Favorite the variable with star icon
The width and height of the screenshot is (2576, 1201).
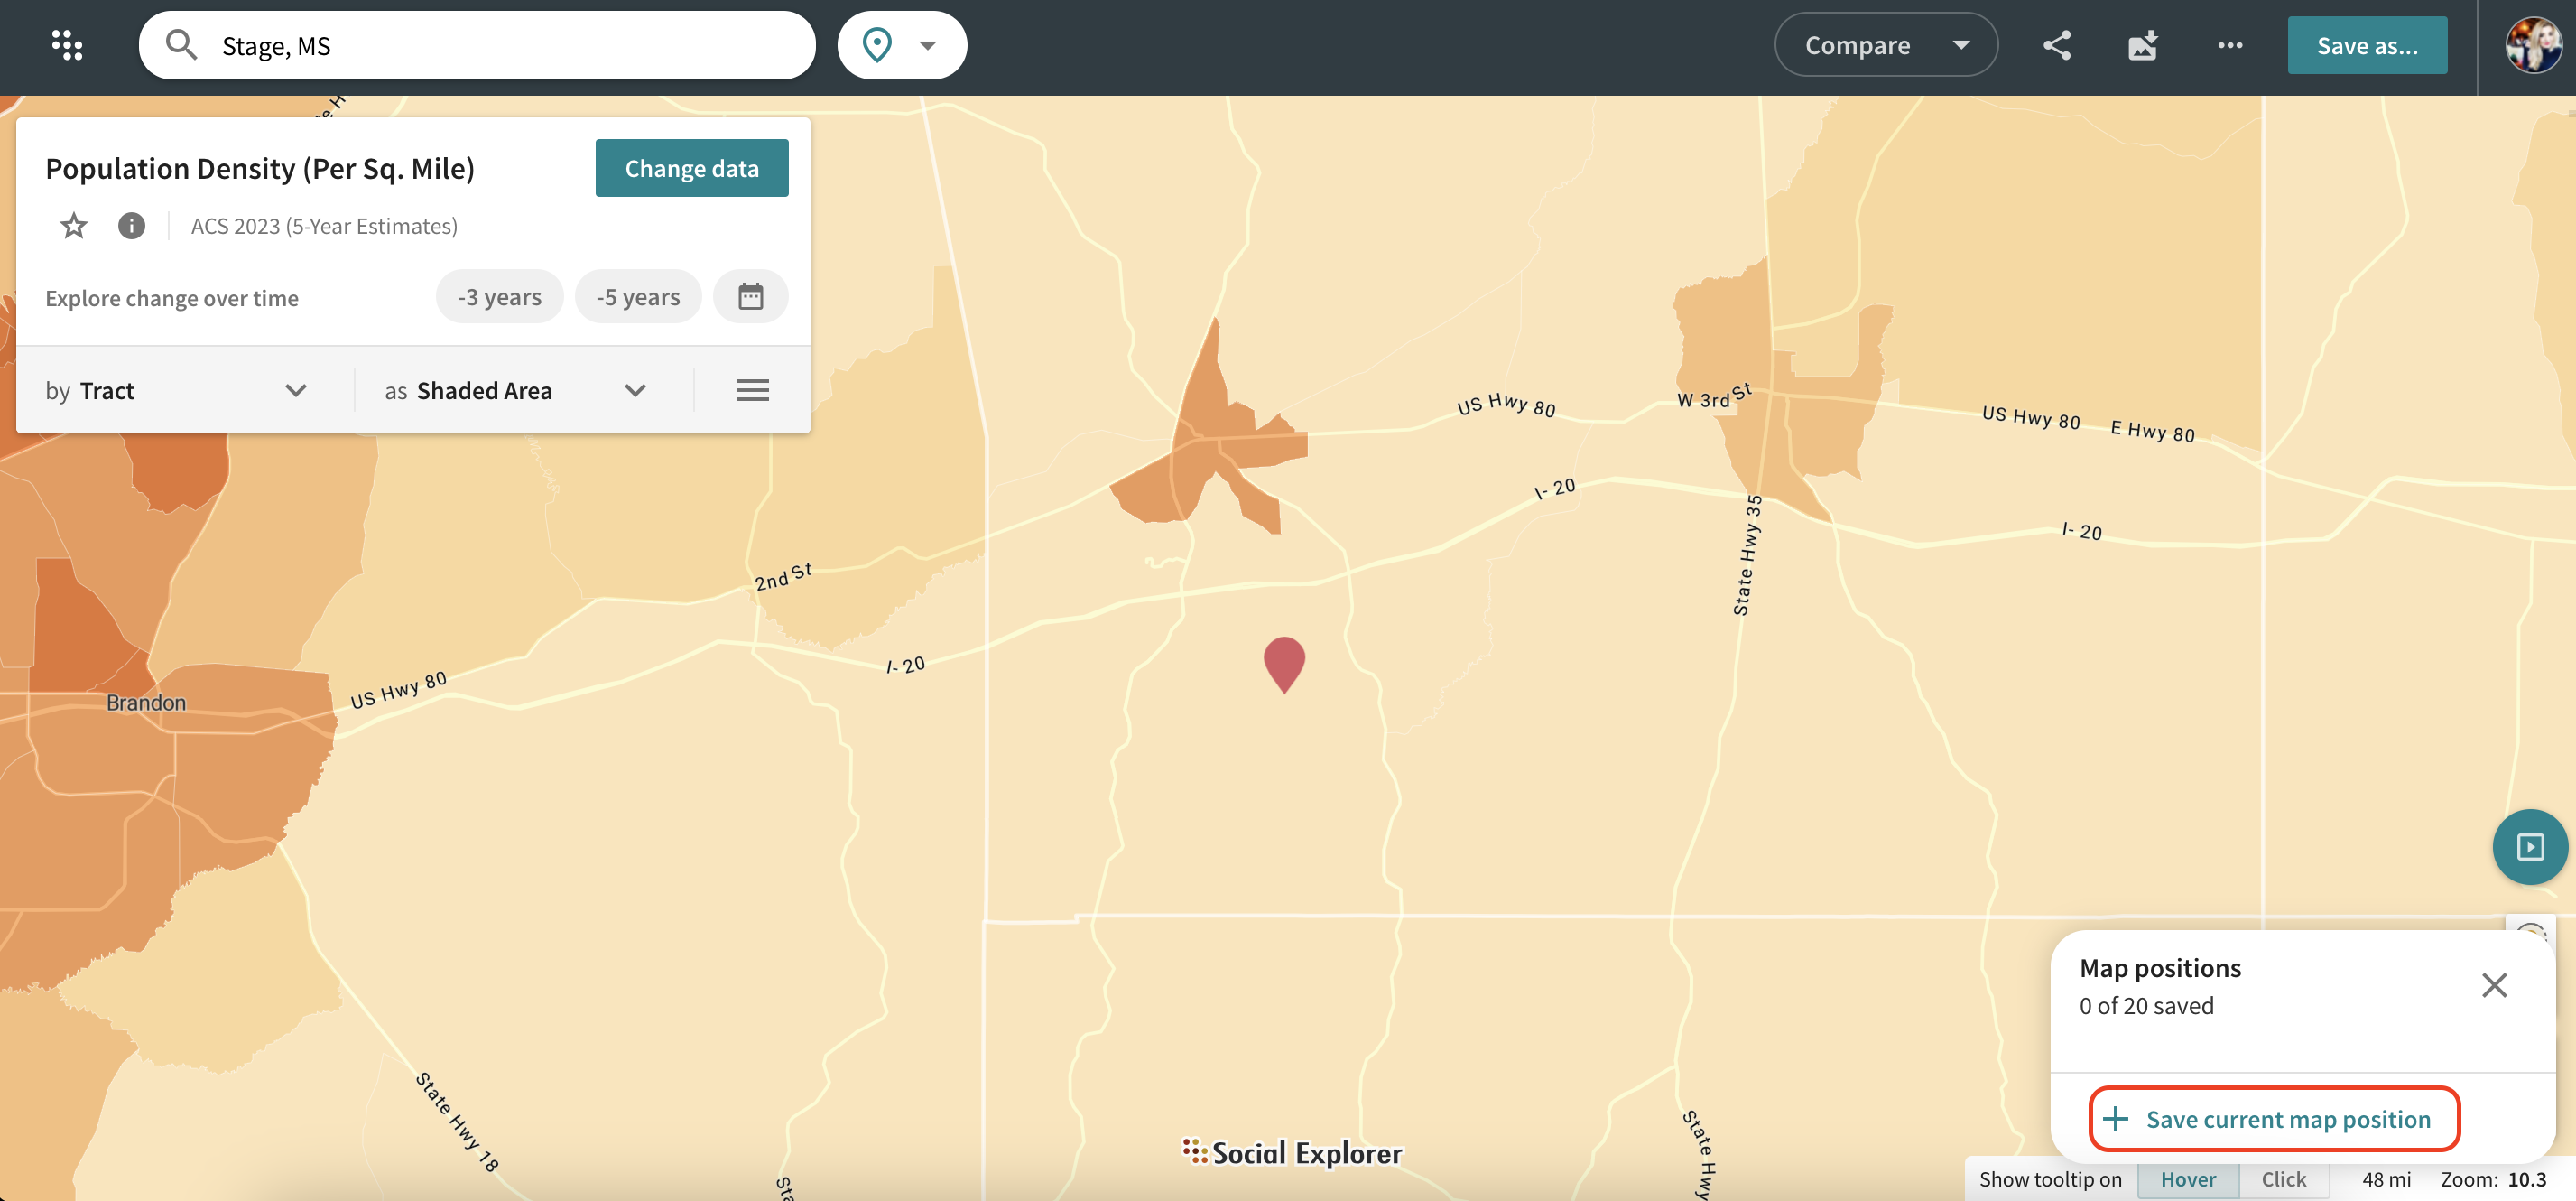tap(73, 226)
